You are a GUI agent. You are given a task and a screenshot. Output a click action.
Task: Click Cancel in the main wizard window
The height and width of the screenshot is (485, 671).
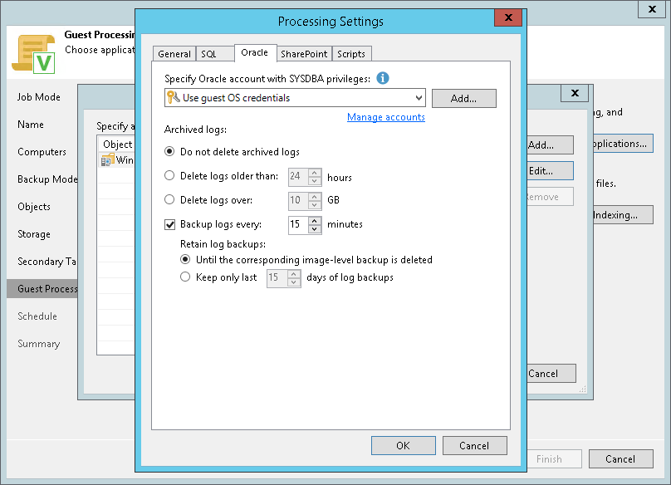[621, 459]
